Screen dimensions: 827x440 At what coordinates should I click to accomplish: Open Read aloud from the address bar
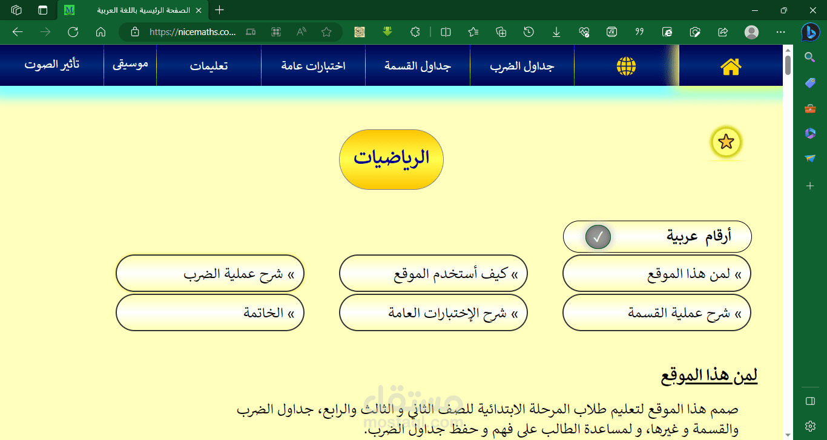click(301, 32)
